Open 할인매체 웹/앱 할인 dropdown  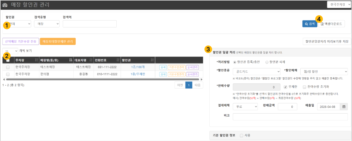pos(324,71)
